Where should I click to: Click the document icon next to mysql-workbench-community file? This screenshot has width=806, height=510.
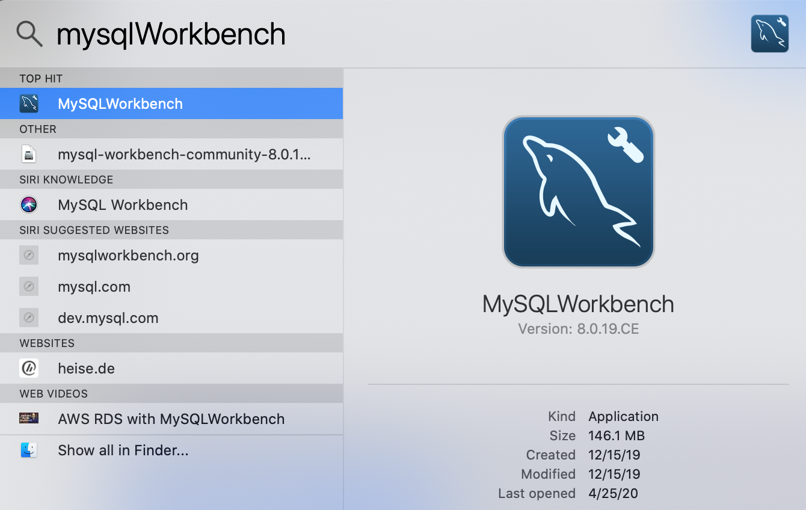pyautogui.click(x=29, y=154)
